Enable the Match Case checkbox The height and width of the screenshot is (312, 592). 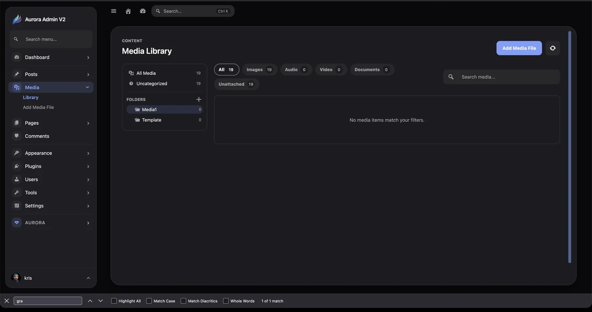149,301
